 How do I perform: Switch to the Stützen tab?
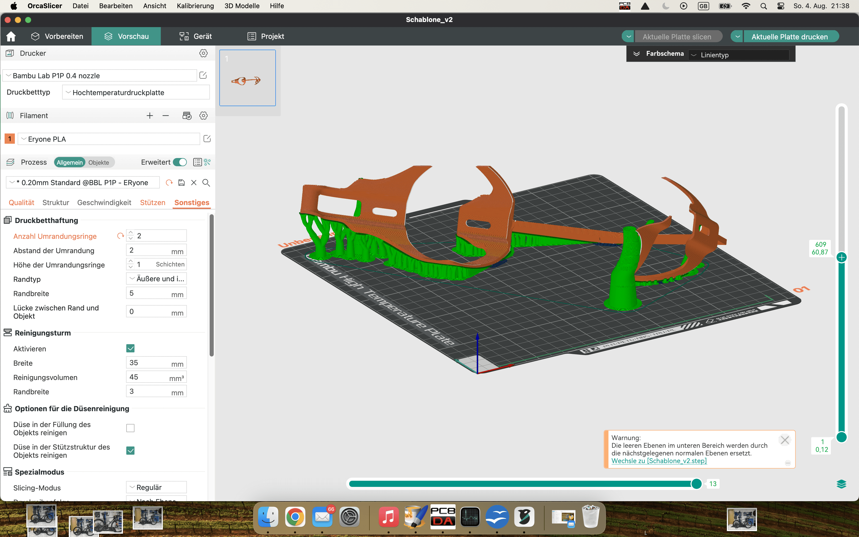coord(153,203)
